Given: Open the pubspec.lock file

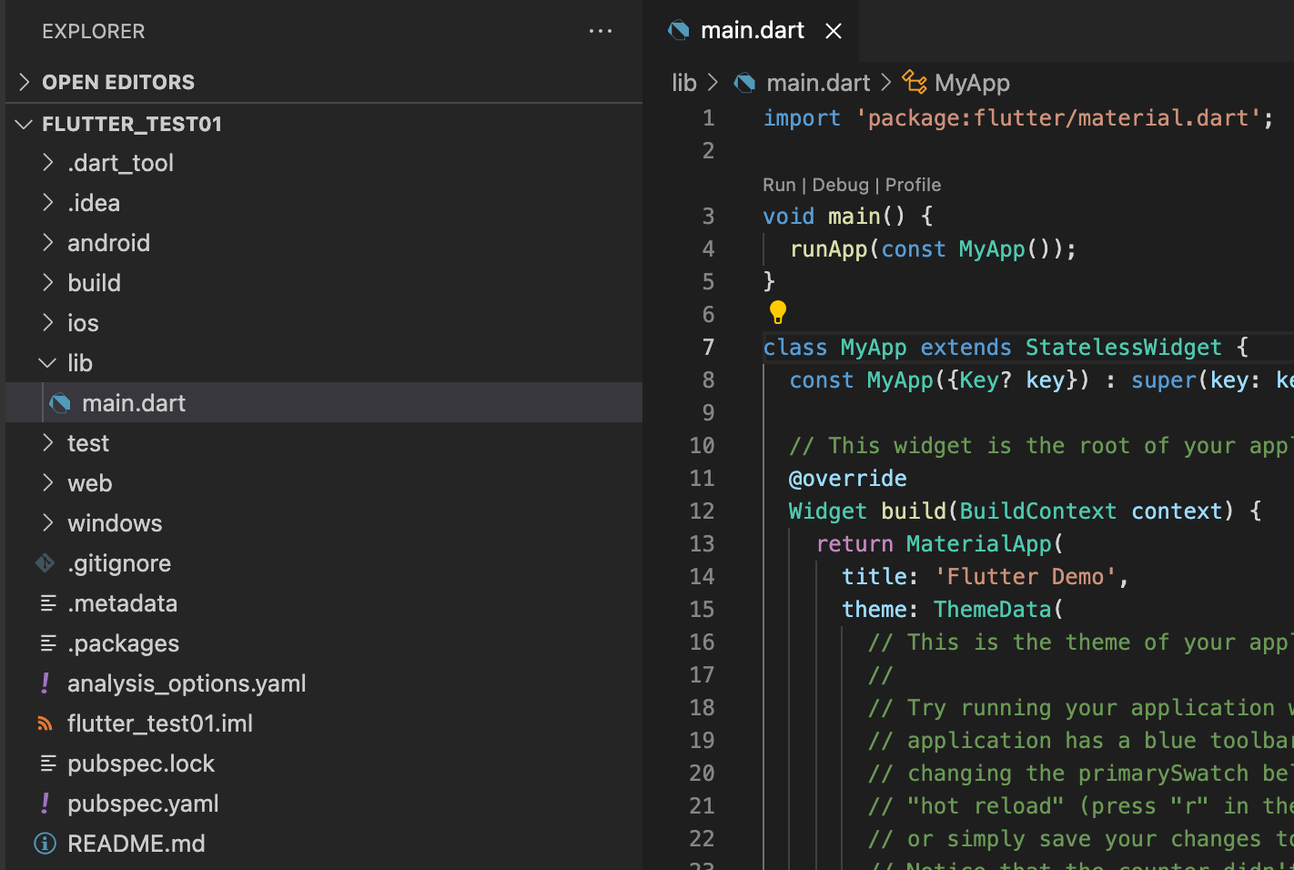Looking at the screenshot, I should click(324, 764).
